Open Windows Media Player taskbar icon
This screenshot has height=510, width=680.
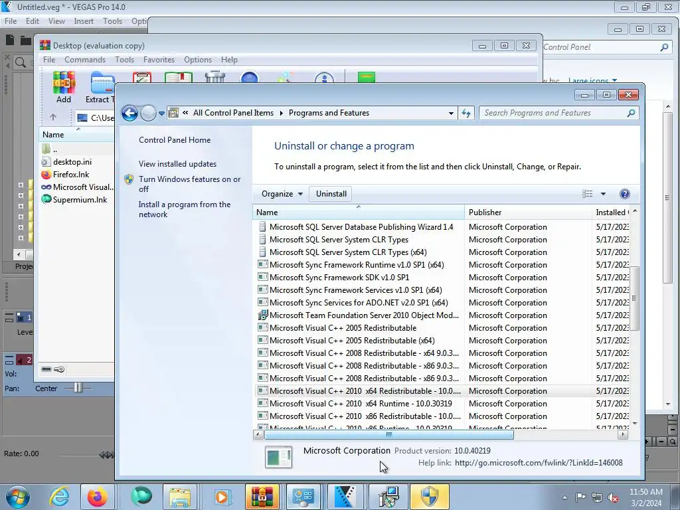click(x=222, y=497)
